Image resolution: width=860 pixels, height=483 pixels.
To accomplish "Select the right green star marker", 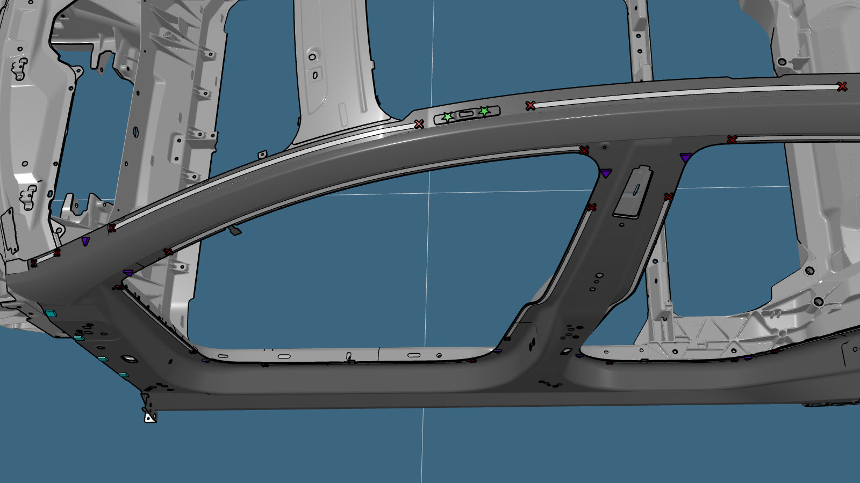I will [484, 112].
